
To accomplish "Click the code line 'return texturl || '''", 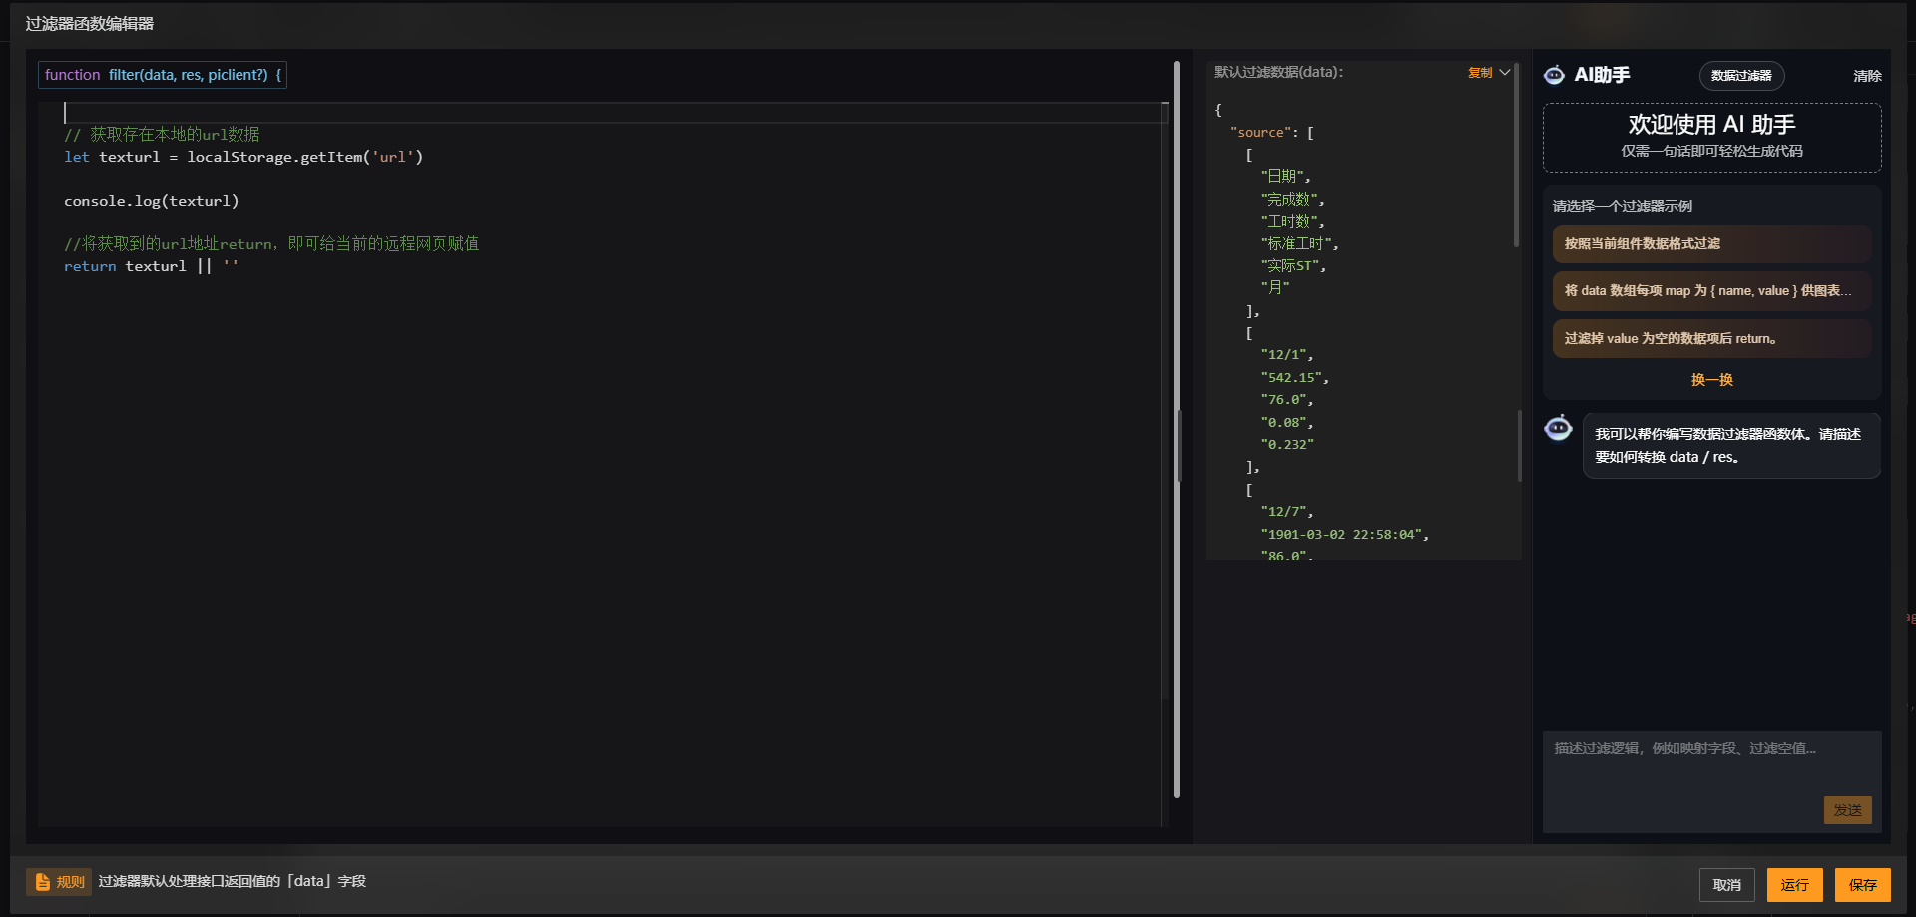I will click(151, 266).
